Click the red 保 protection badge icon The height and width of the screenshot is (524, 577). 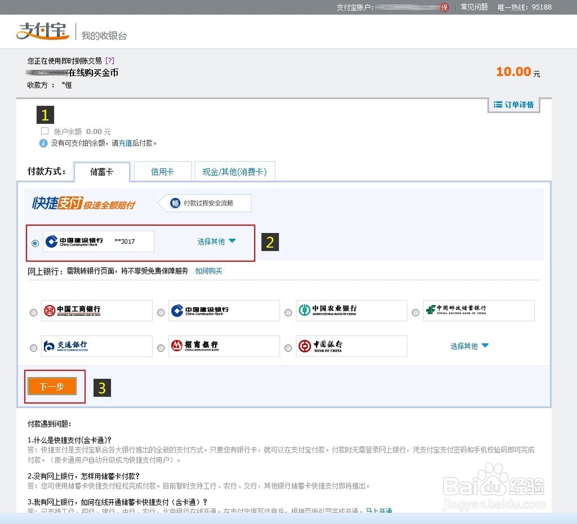444,7
